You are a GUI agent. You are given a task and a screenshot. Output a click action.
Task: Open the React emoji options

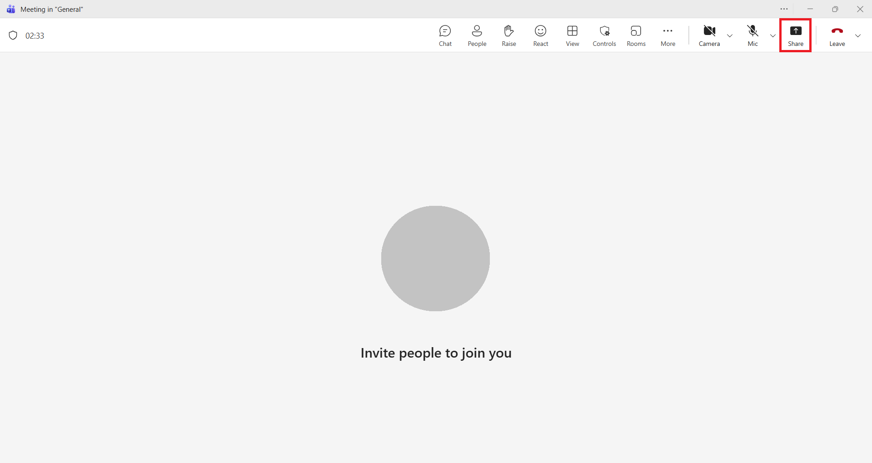[x=540, y=35]
